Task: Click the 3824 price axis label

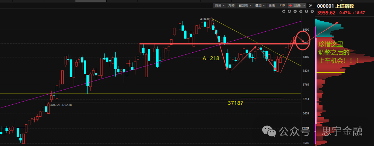Action: pos(306,71)
